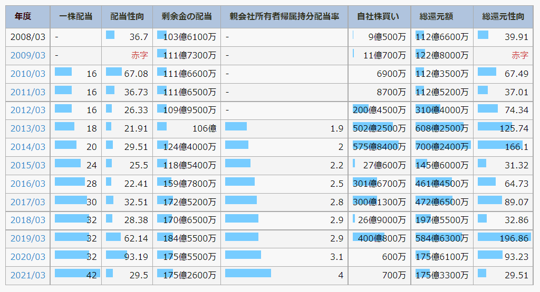This screenshot has width=540, height=292.
Task: Click the 2012/03 year link
Action: (28, 110)
